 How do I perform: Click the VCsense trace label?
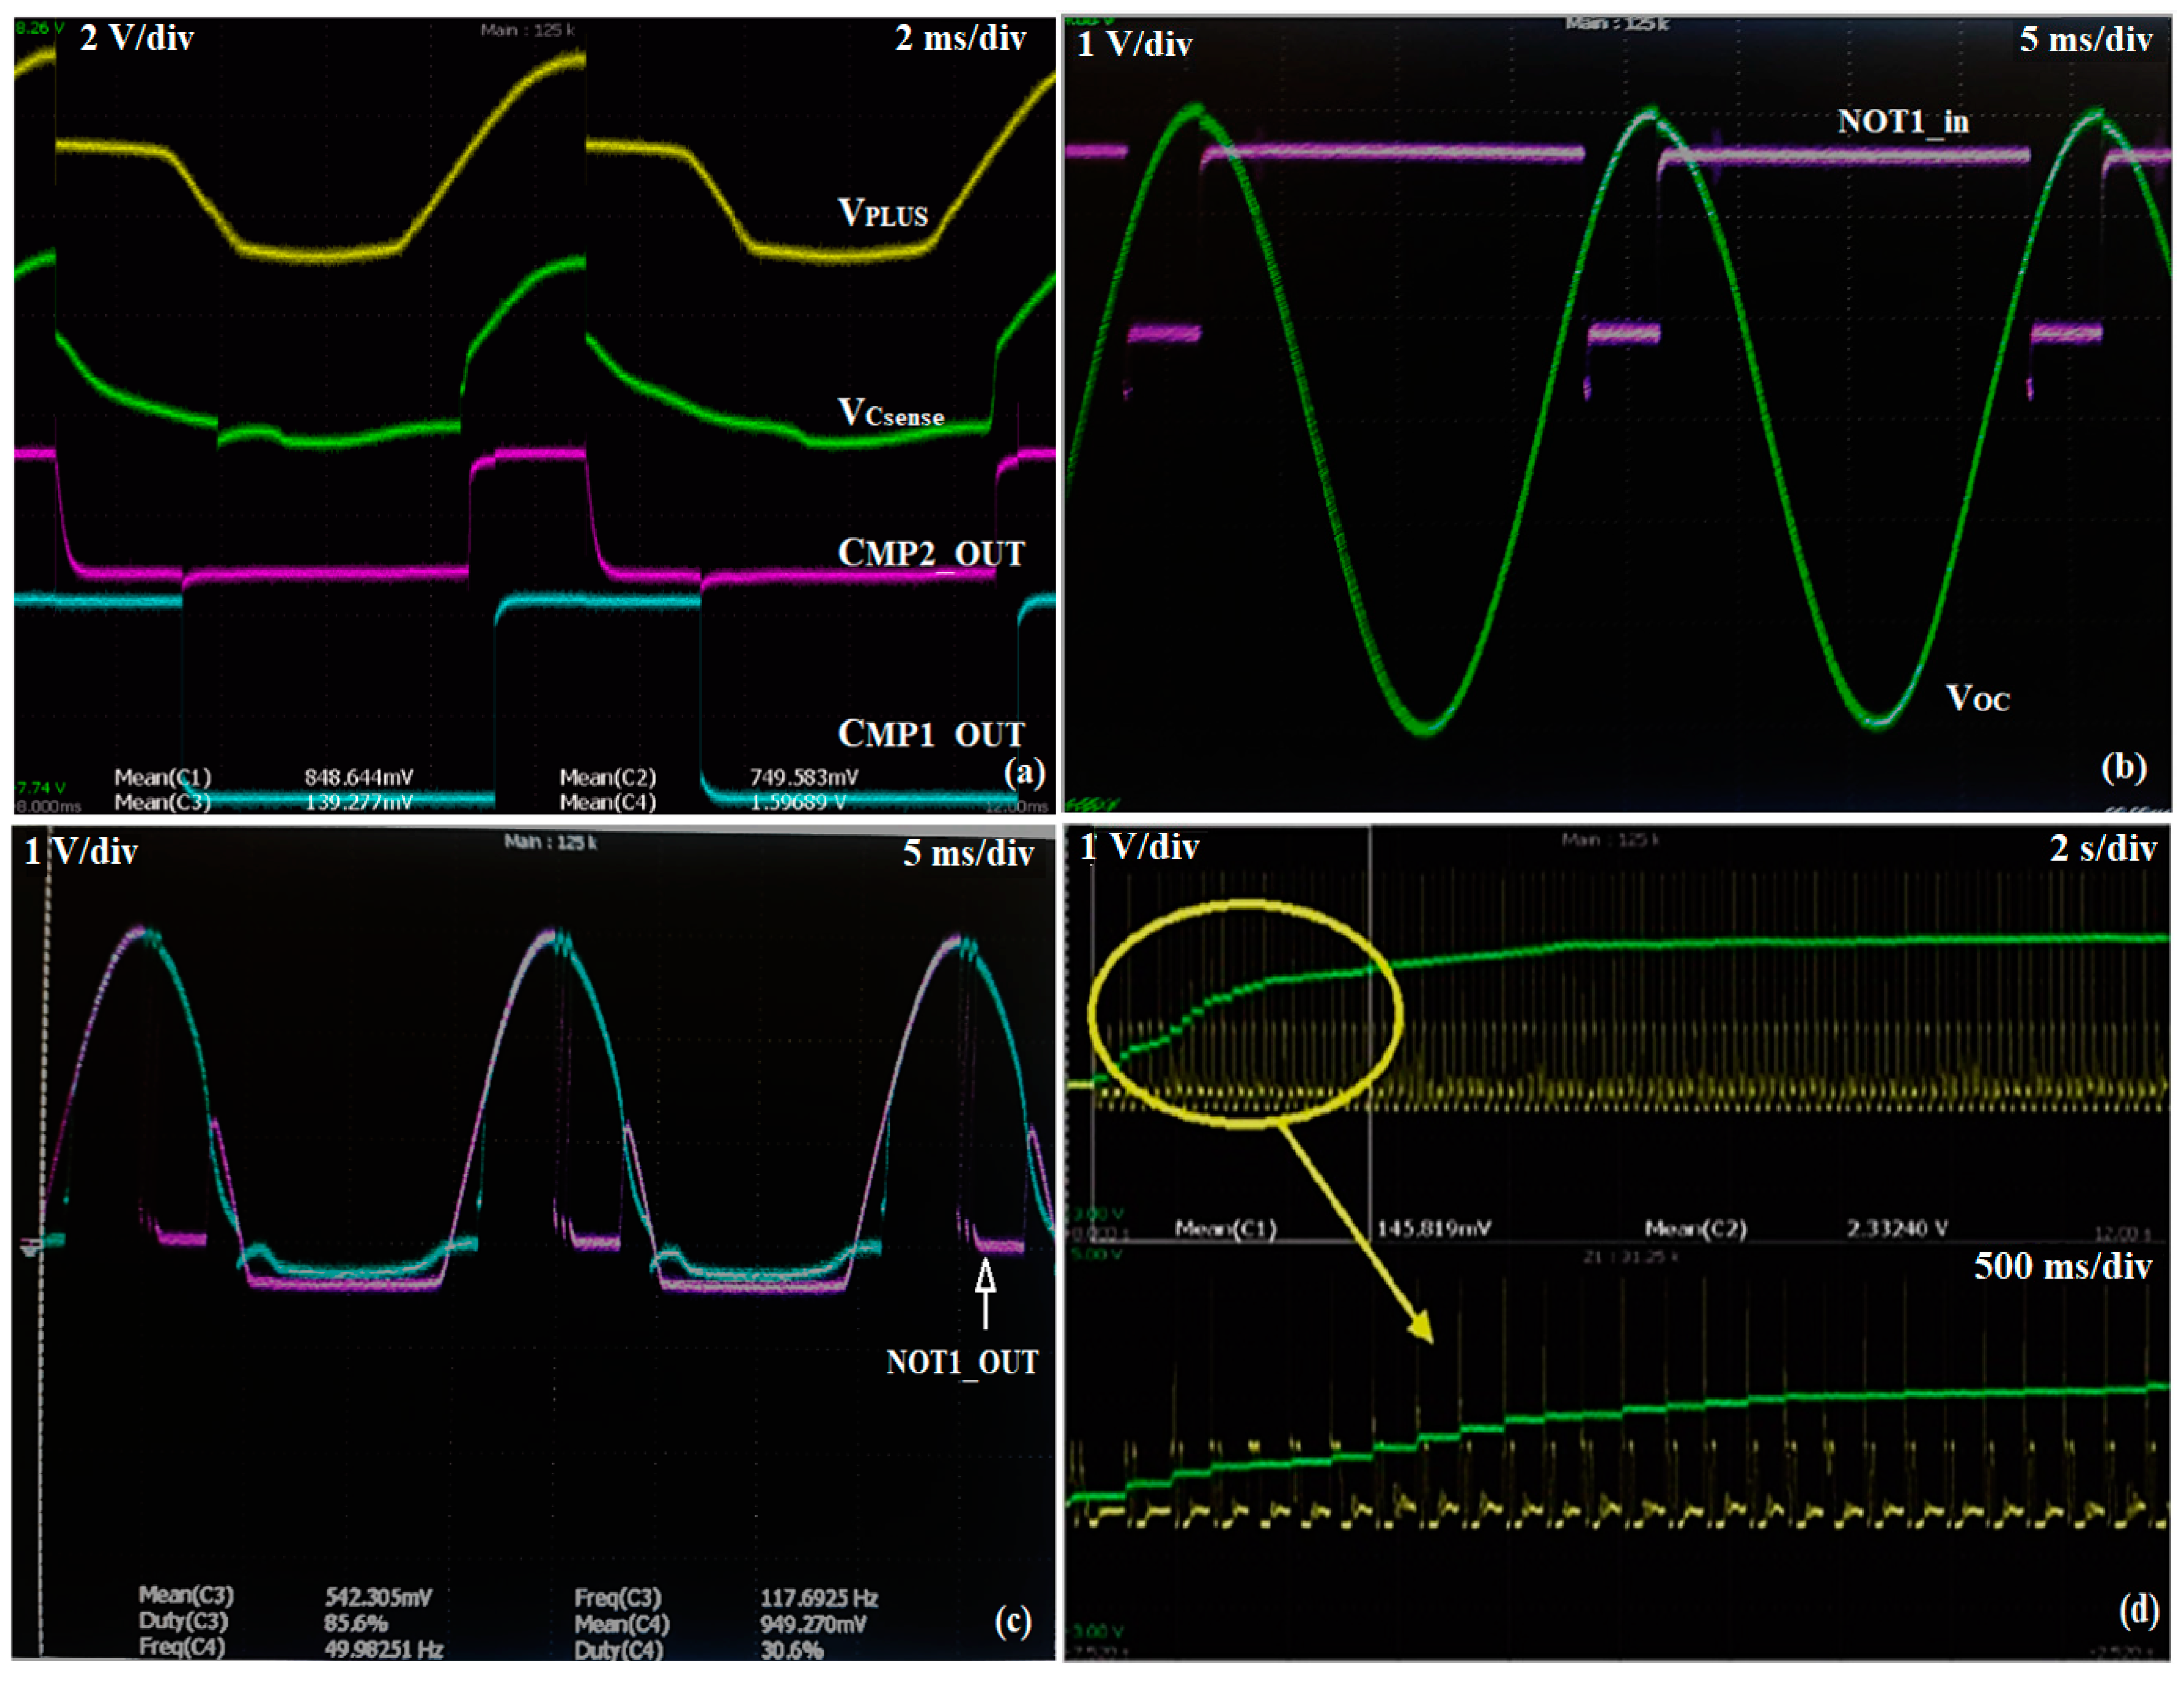pyautogui.click(x=890, y=413)
